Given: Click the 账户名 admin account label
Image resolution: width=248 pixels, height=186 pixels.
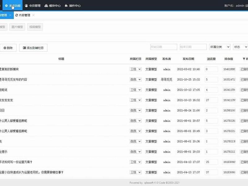Looking at the screenshot, I should (x=236, y=6).
